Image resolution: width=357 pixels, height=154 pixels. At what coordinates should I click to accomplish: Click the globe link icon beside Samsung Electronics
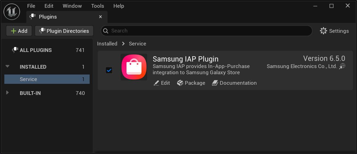(342, 66)
